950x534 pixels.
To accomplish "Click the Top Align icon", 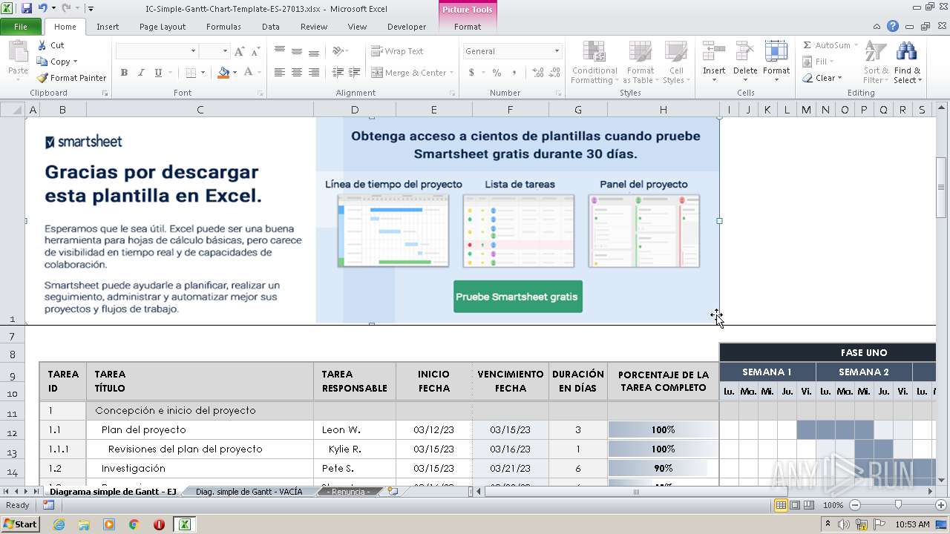I will [x=280, y=51].
